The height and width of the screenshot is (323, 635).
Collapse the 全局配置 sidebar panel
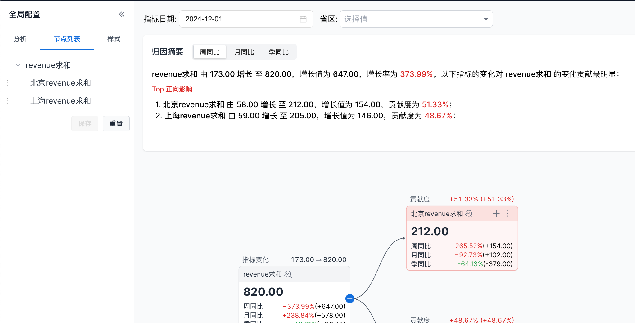[x=122, y=14]
